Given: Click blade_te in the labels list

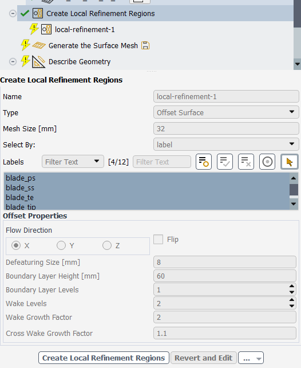Looking at the screenshot, I should pyautogui.click(x=19, y=198).
